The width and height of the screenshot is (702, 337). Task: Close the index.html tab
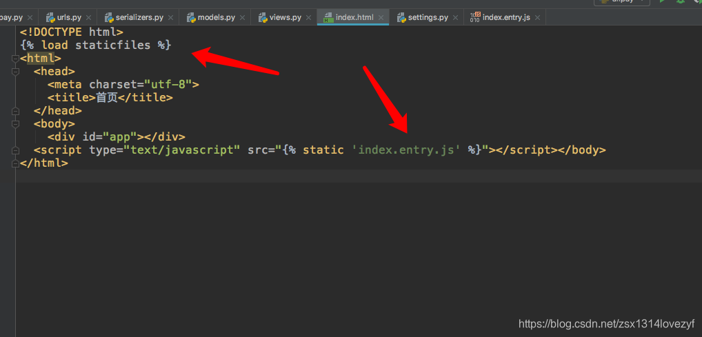381,18
